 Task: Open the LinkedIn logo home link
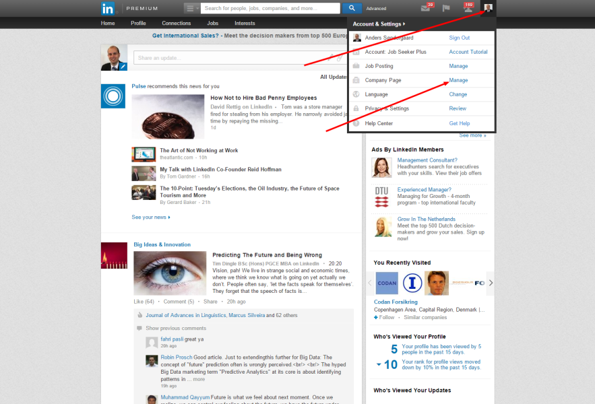tap(108, 8)
